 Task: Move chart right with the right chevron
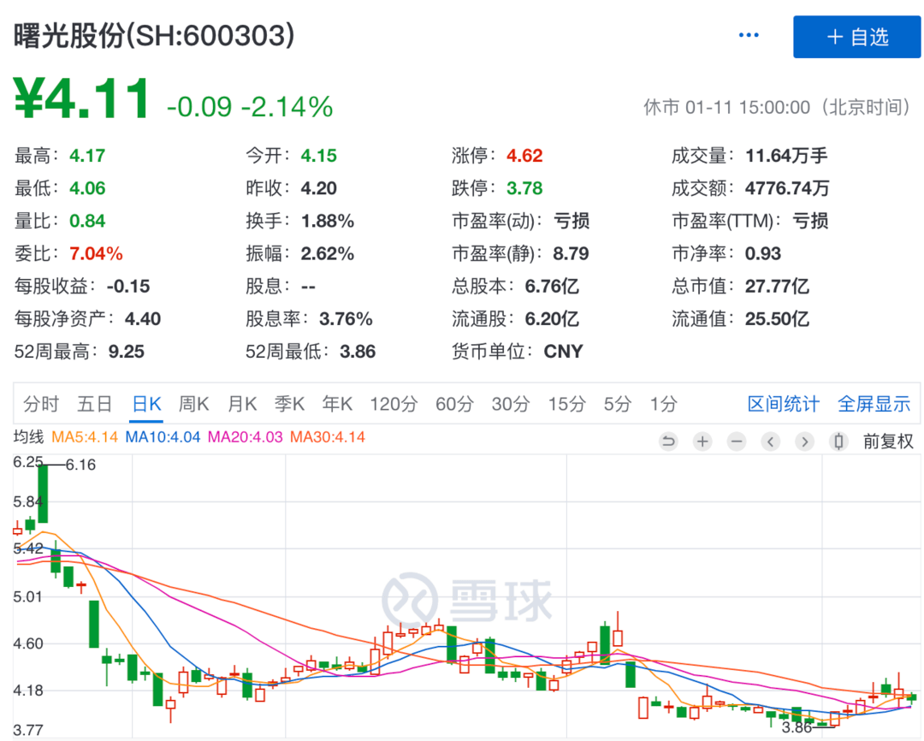point(805,441)
